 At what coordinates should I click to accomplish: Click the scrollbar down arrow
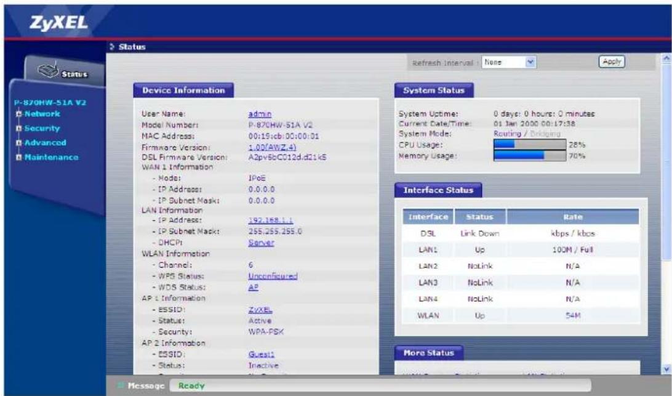[x=666, y=368]
